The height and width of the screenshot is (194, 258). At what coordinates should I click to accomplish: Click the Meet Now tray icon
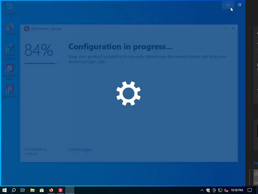pos(214,190)
